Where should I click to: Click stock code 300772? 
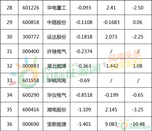pyautogui.click(x=31, y=37)
